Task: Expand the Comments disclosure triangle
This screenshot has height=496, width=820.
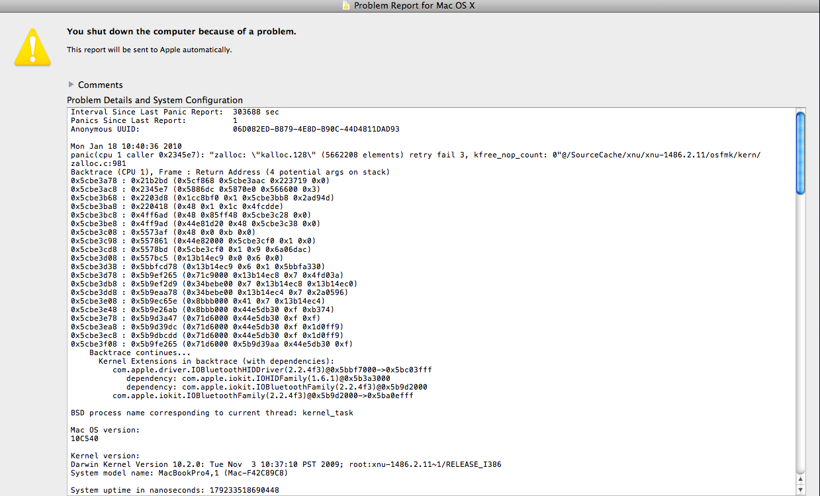Action: tap(71, 85)
